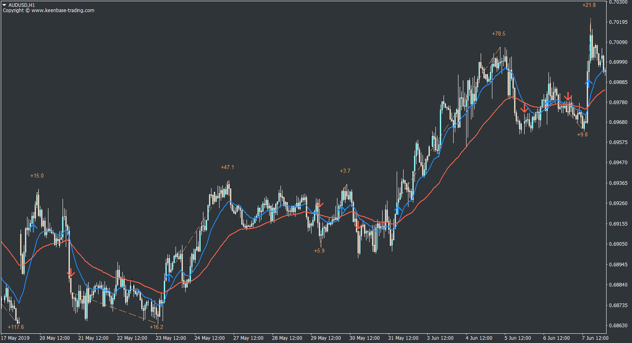Viewport: 632px width, 343px height.
Task: Select the blue buy arrow near 6 Jun
Action: click(548, 104)
